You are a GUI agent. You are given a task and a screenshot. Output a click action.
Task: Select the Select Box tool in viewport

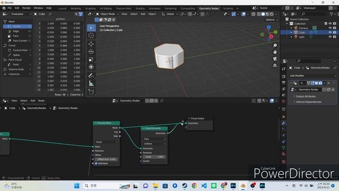click(91, 28)
